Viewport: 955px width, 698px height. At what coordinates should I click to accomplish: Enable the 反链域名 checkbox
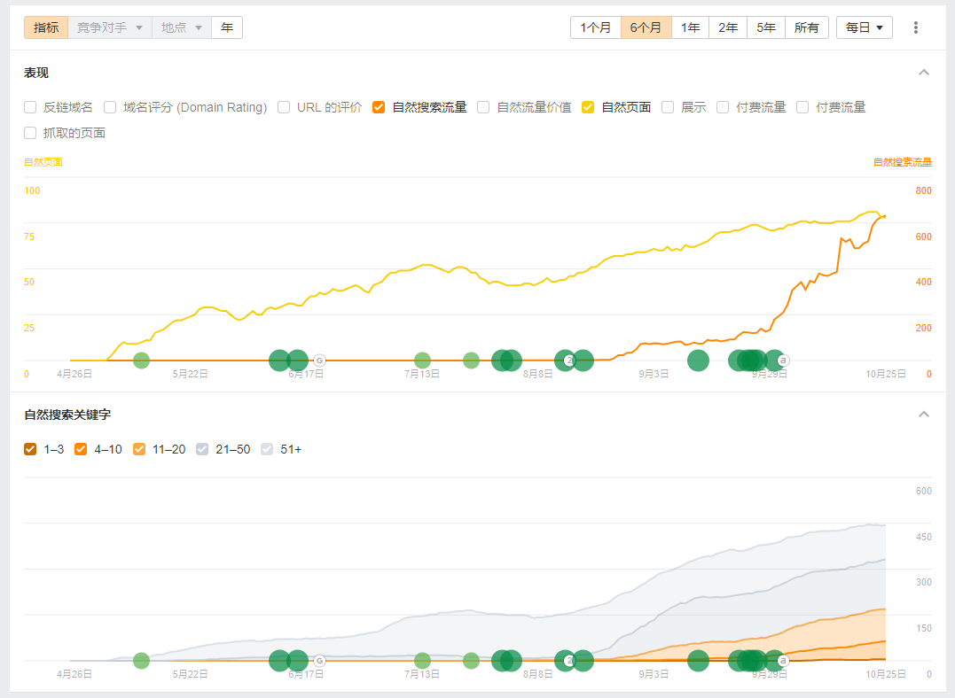31,107
